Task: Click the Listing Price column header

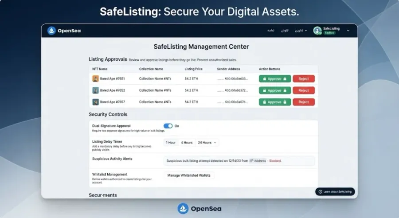Action: (x=194, y=69)
